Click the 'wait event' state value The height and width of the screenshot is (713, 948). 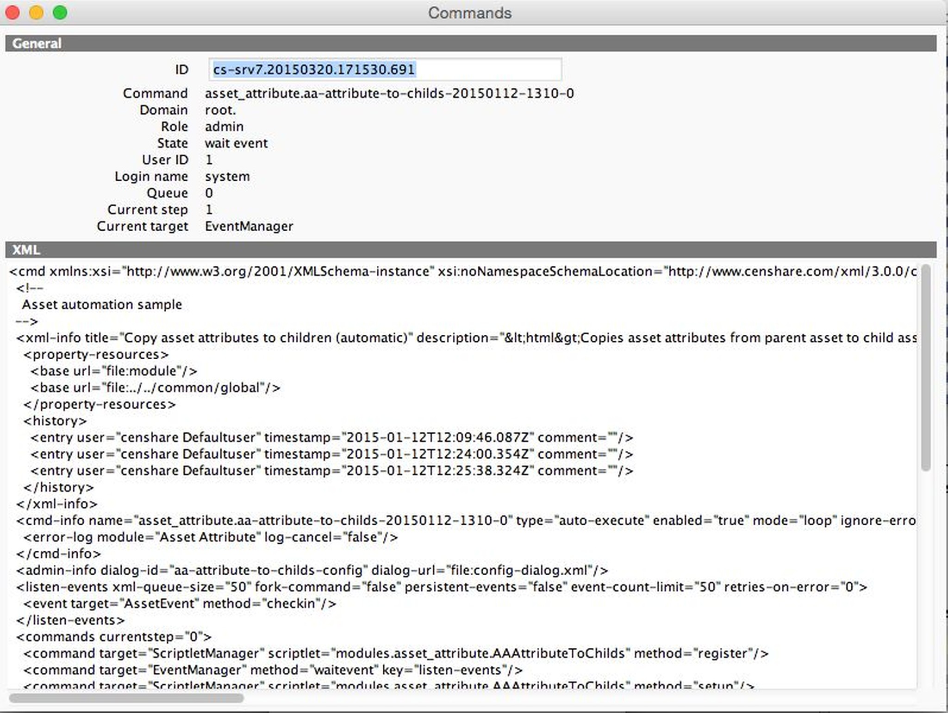click(x=236, y=143)
